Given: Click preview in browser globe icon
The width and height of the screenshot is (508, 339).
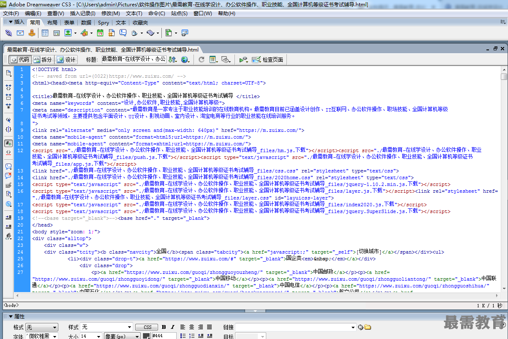Looking at the screenshot, I should tap(184, 60).
